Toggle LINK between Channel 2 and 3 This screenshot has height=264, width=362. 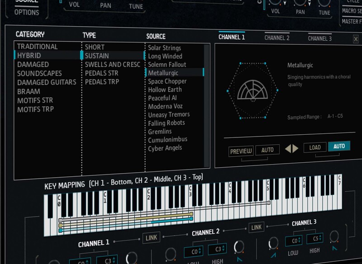[x=256, y=227]
